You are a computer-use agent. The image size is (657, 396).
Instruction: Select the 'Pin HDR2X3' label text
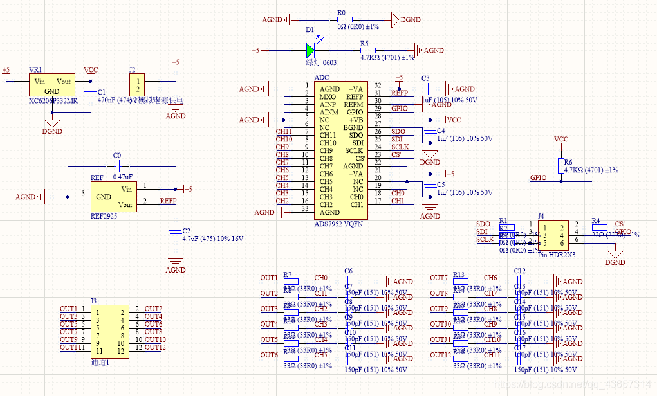pos(557,255)
